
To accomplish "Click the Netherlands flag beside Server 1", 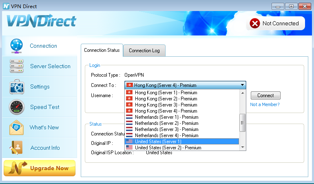I will click(129, 117).
